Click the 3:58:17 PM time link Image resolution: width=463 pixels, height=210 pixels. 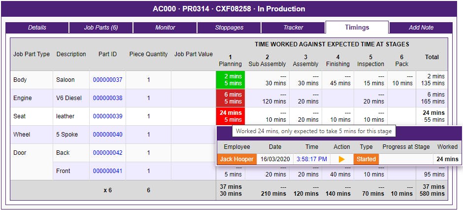point(311,159)
